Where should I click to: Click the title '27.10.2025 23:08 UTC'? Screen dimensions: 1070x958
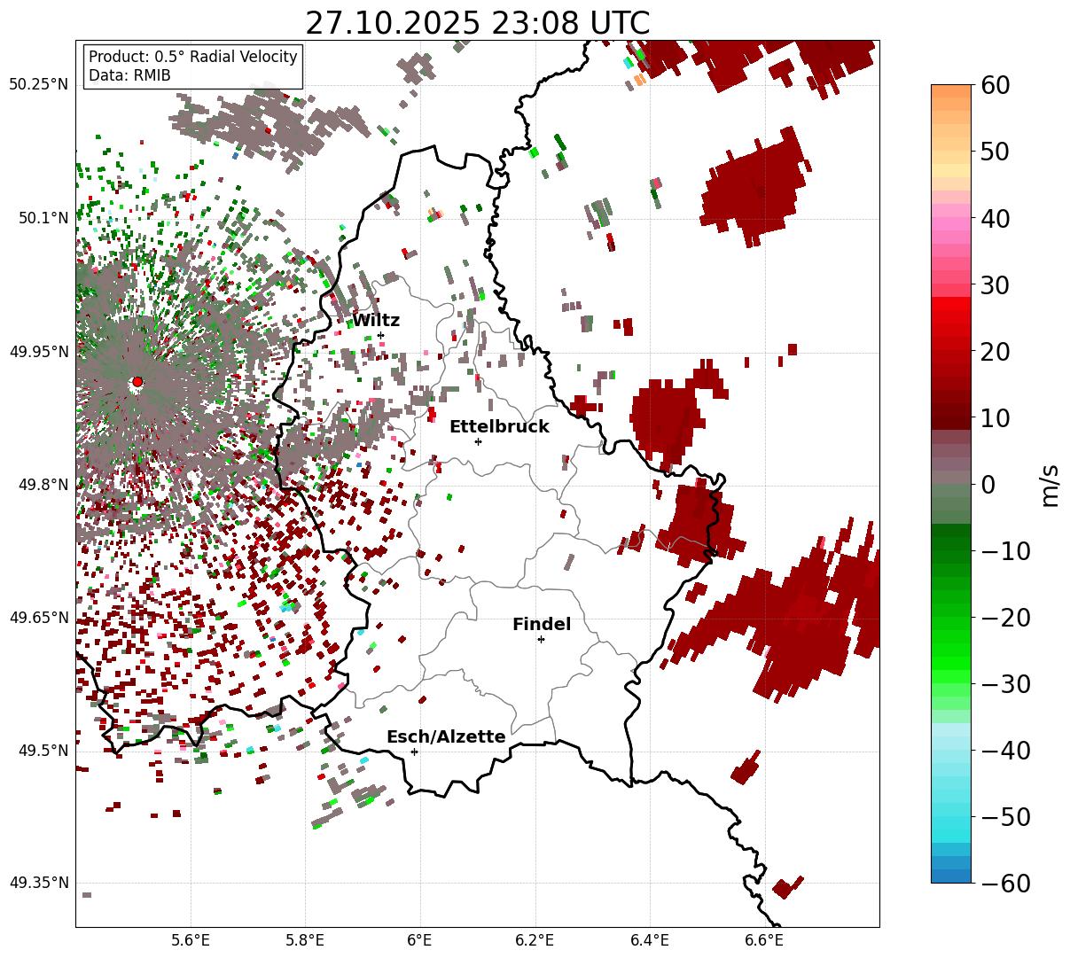[x=477, y=23]
